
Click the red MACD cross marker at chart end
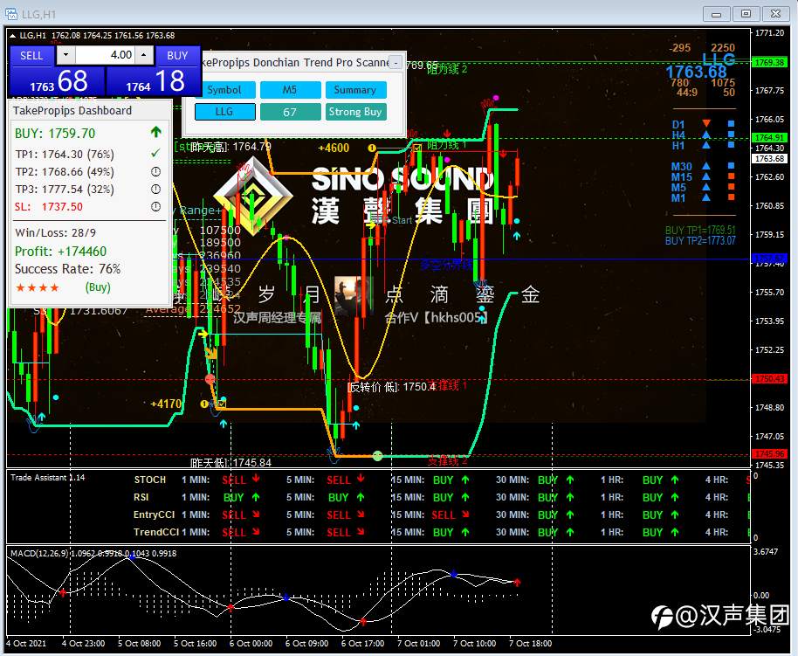click(x=517, y=582)
